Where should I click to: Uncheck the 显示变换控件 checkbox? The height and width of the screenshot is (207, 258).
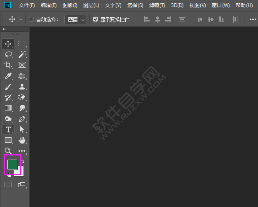(x=96, y=19)
